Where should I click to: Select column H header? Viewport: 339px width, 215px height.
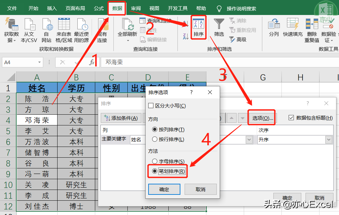pyautogui.click(x=300, y=77)
